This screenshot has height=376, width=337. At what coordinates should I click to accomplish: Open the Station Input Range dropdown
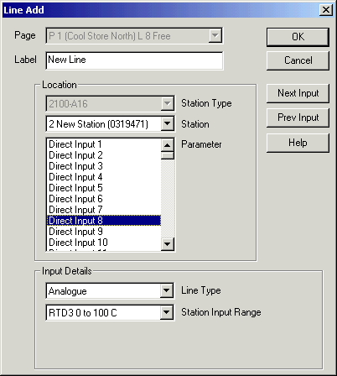[167, 312]
